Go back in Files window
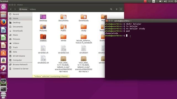Screen dimensions: 177x99 11,9
